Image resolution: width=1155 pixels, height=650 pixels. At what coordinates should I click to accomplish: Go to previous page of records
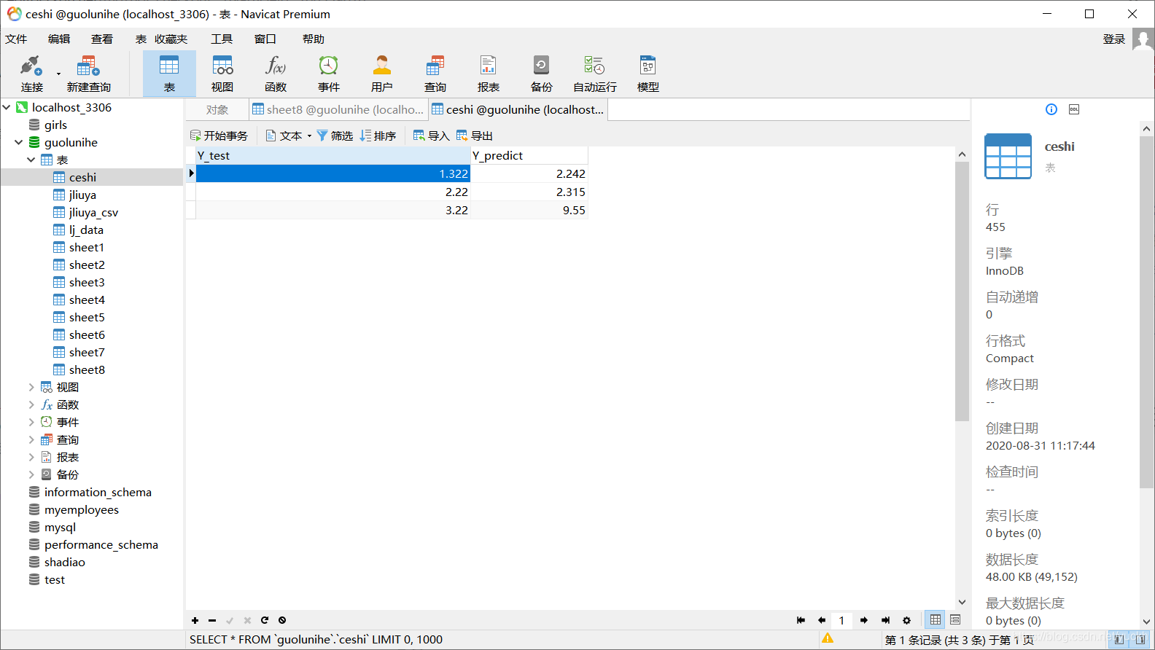click(822, 620)
